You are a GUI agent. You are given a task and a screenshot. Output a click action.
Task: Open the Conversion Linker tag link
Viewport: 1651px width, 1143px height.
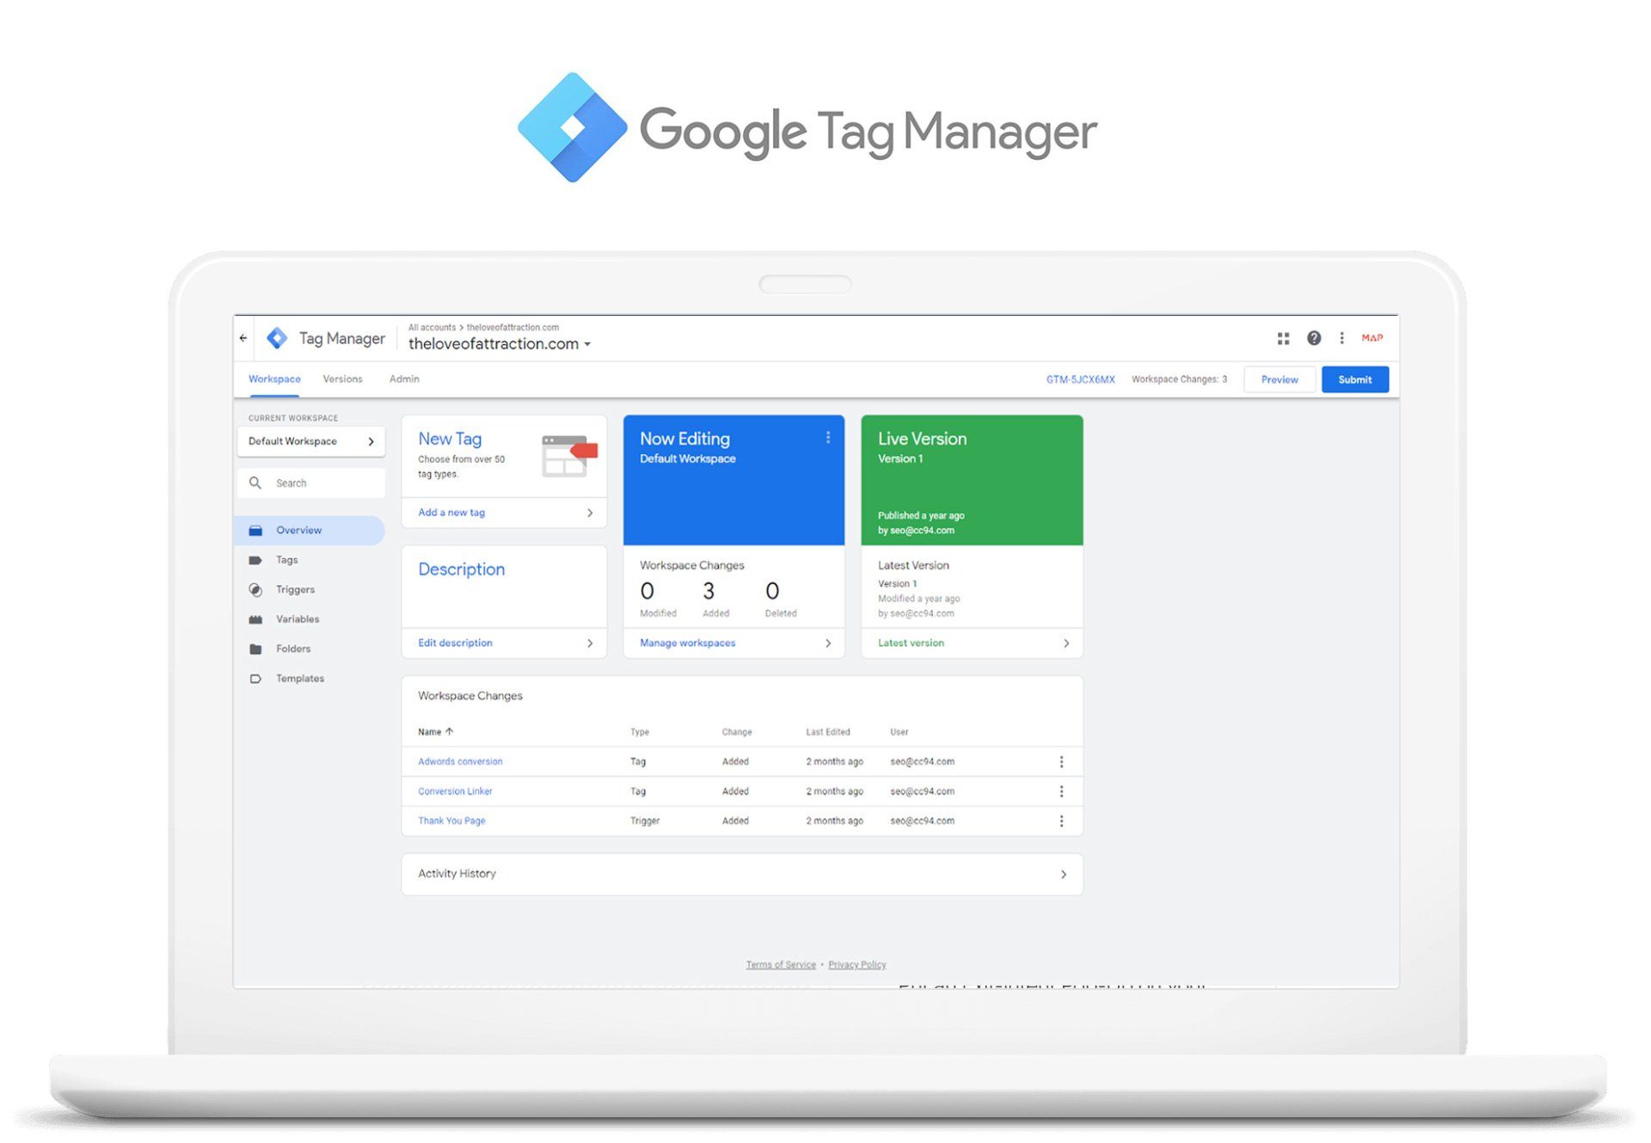tap(455, 791)
